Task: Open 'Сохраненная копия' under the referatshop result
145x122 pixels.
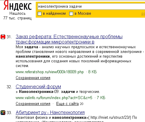Action: [x=33, y=78]
